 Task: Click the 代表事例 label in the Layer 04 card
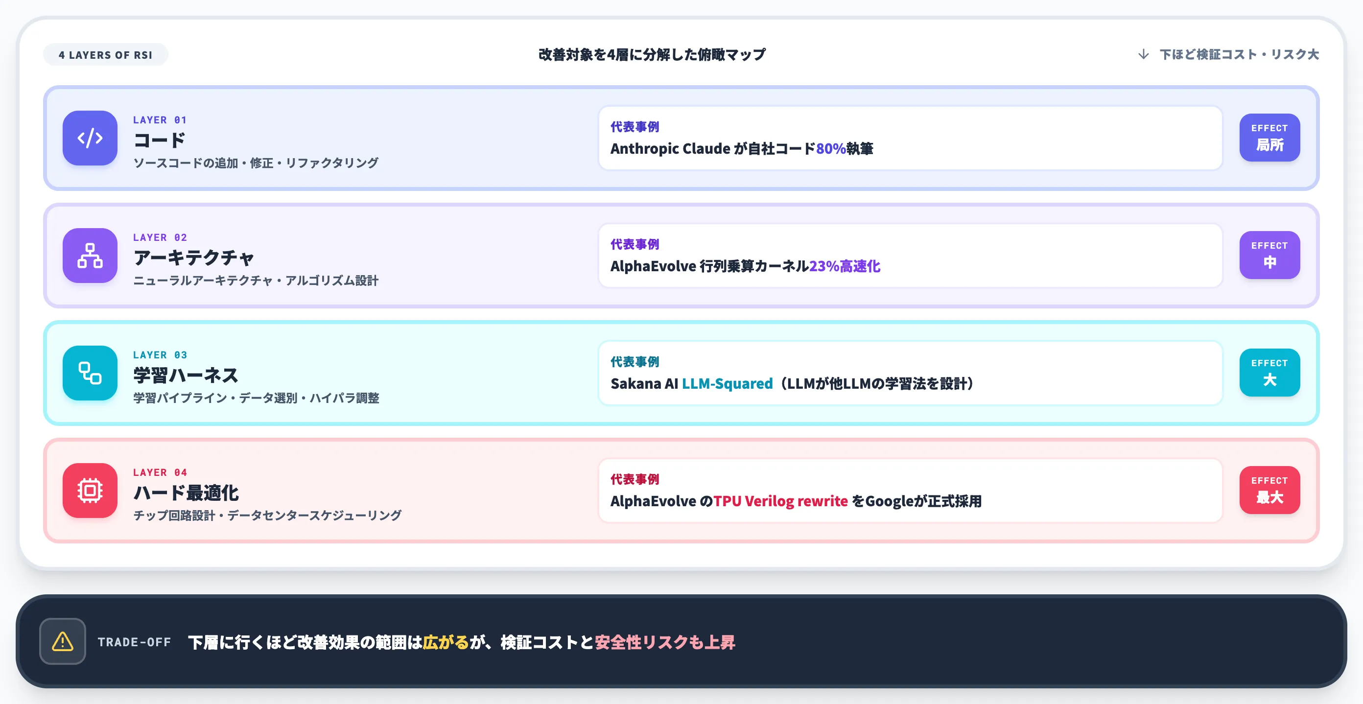click(x=634, y=479)
